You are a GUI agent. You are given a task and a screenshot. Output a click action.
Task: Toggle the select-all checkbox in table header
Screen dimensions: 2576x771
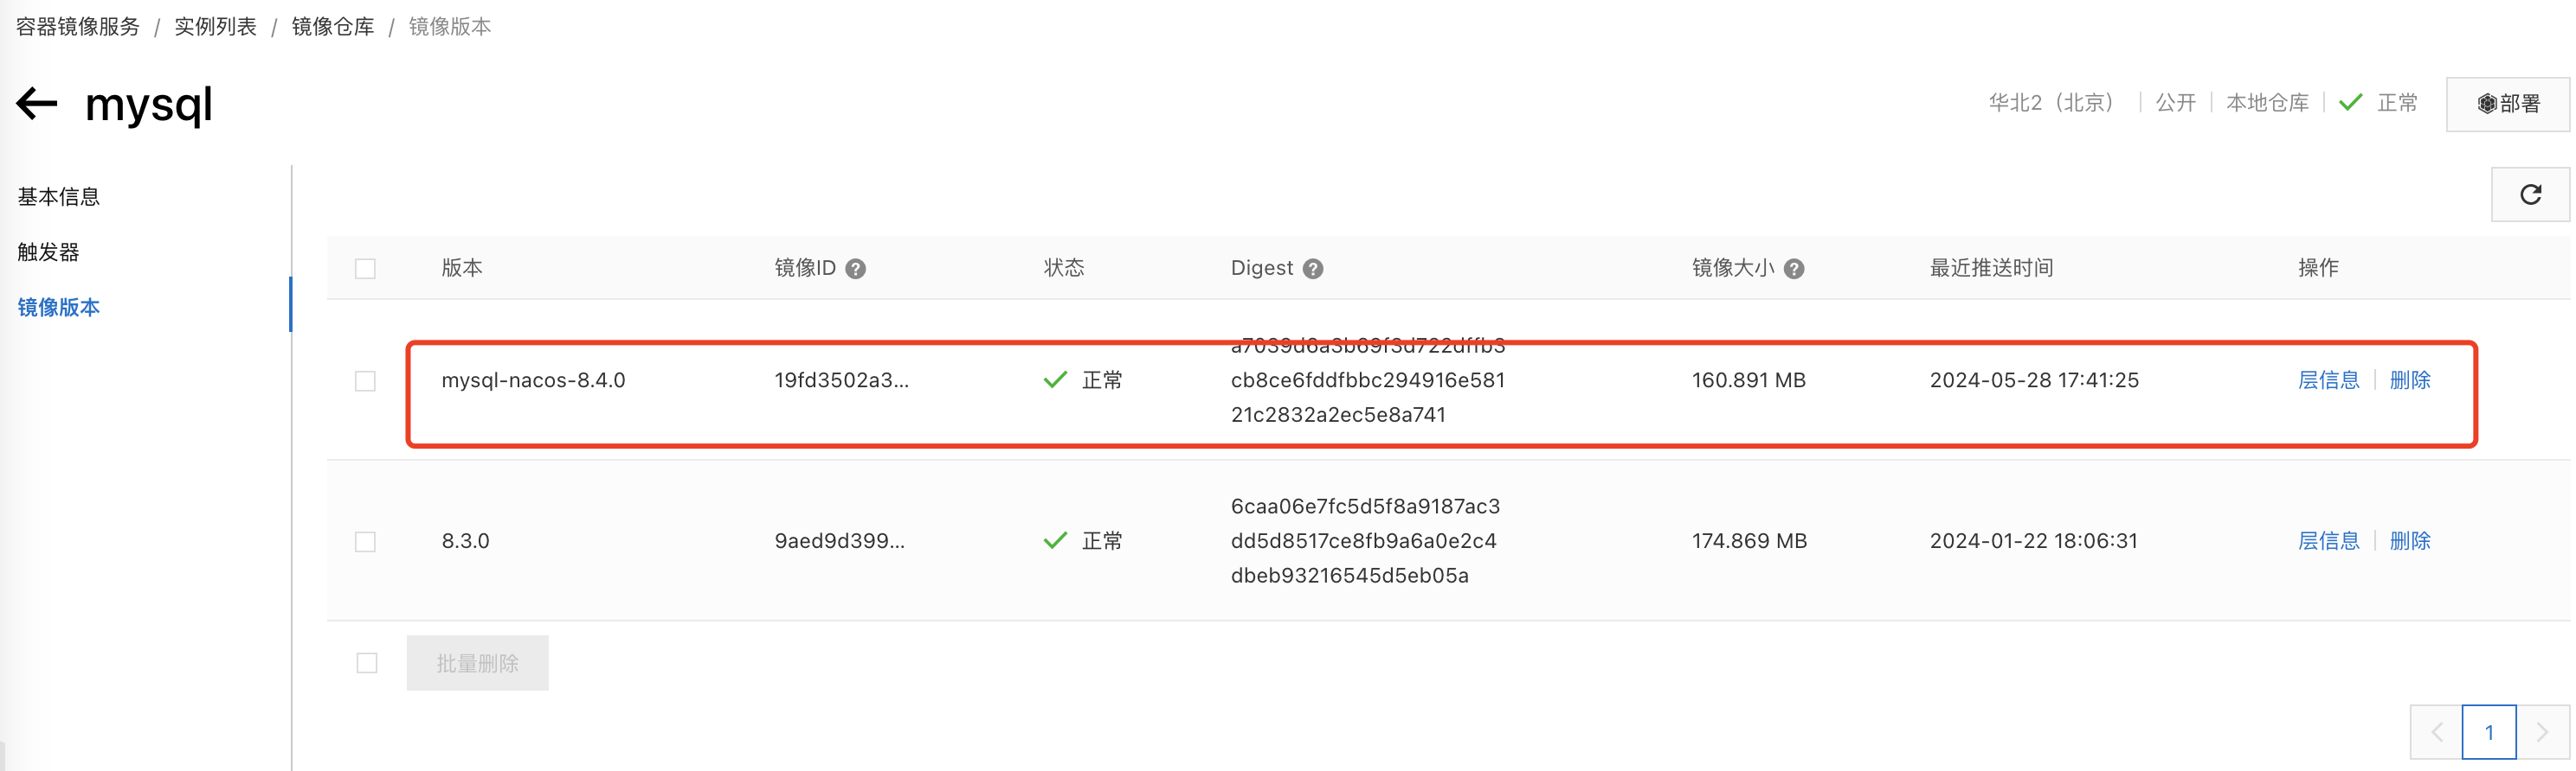tap(365, 269)
